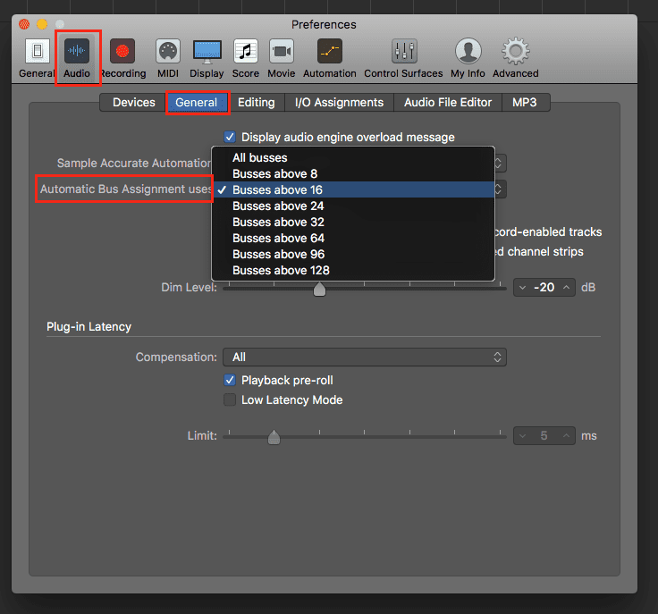Open the Automatic Bus Assignment popup arrows
658x614 pixels.
499,189
